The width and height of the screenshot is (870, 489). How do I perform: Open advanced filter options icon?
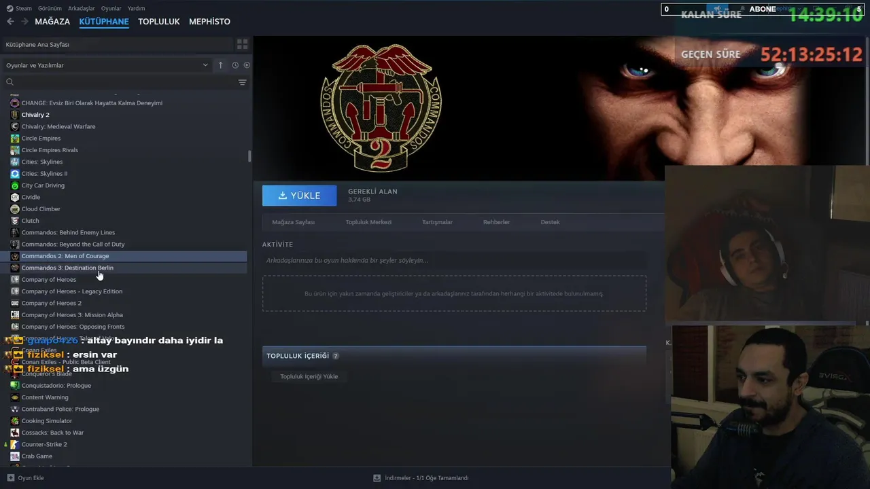point(242,82)
